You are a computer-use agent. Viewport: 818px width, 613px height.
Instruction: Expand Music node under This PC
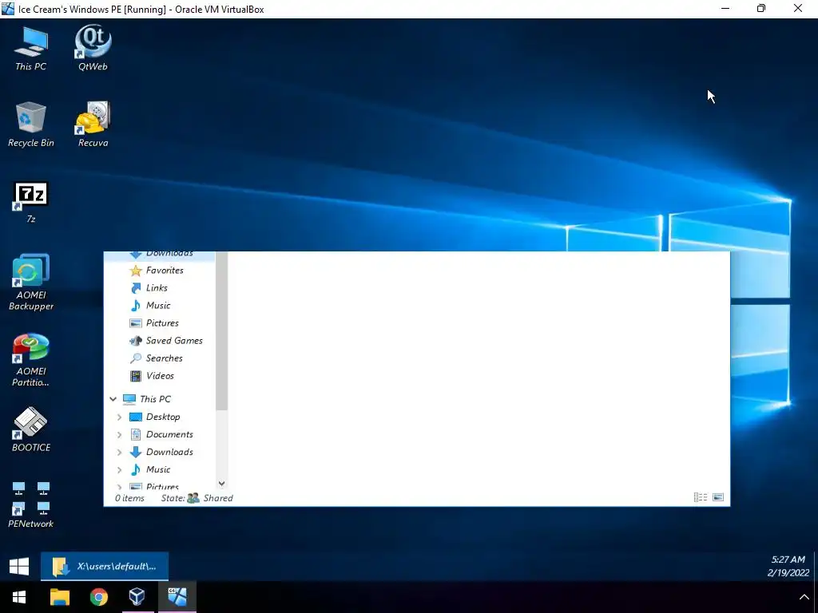[x=120, y=469]
